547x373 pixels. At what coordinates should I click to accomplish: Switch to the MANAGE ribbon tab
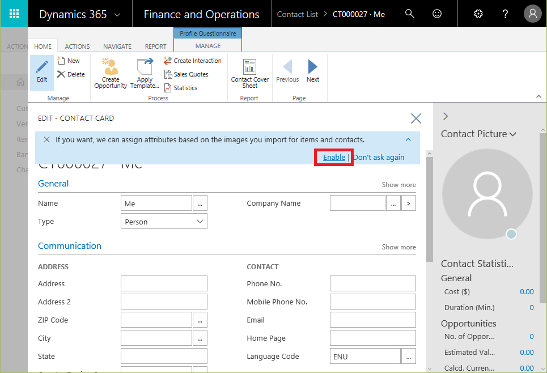pos(208,46)
